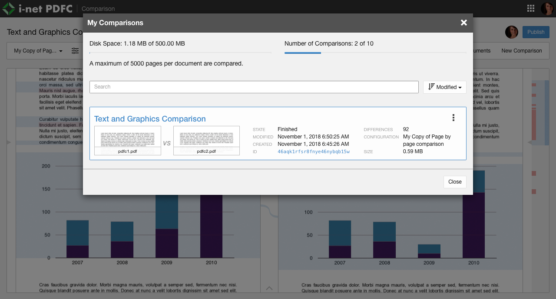Open the Text and Graphics Comparison link
Image resolution: width=556 pixels, height=299 pixels.
click(x=150, y=119)
